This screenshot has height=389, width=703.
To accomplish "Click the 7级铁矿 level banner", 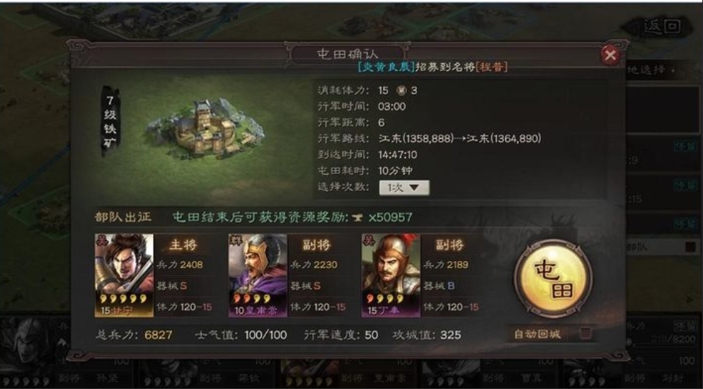I will click(110, 122).
